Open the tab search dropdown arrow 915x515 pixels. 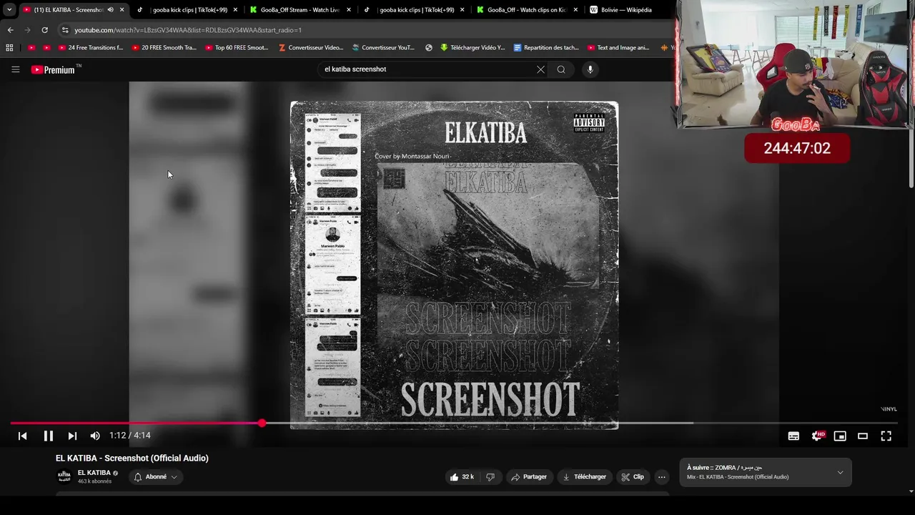coord(9,10)
